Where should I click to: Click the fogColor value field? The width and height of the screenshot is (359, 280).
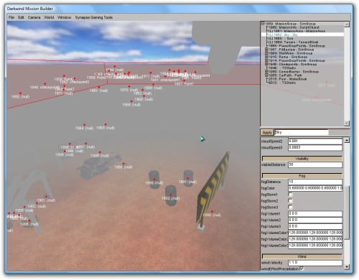coord(315,188)
